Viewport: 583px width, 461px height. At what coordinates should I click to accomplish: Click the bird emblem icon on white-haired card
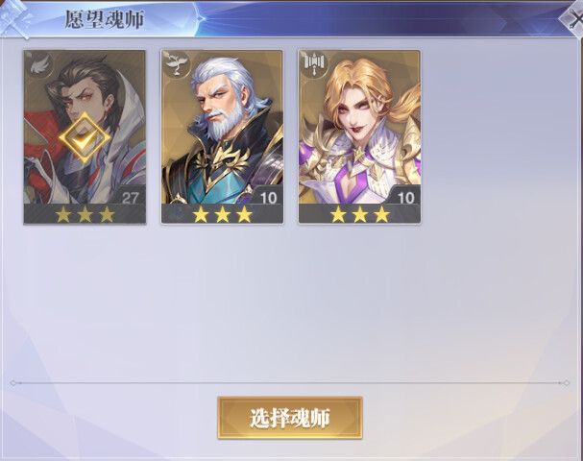pos(176,65)
